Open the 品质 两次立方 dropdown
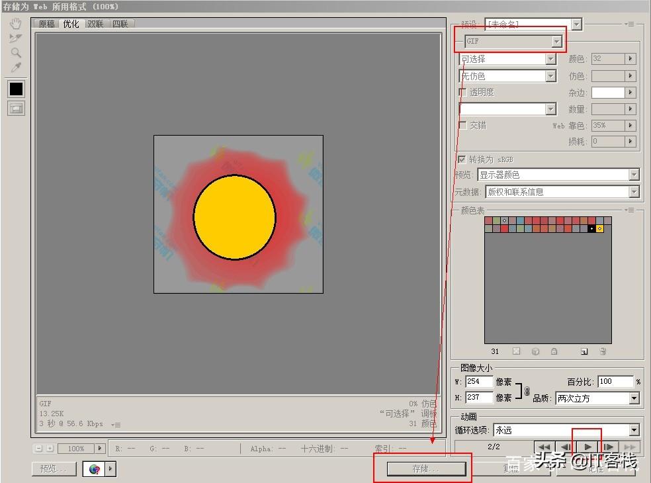Image resolution: width=651 pixels, height=483 pixels. 597,398
